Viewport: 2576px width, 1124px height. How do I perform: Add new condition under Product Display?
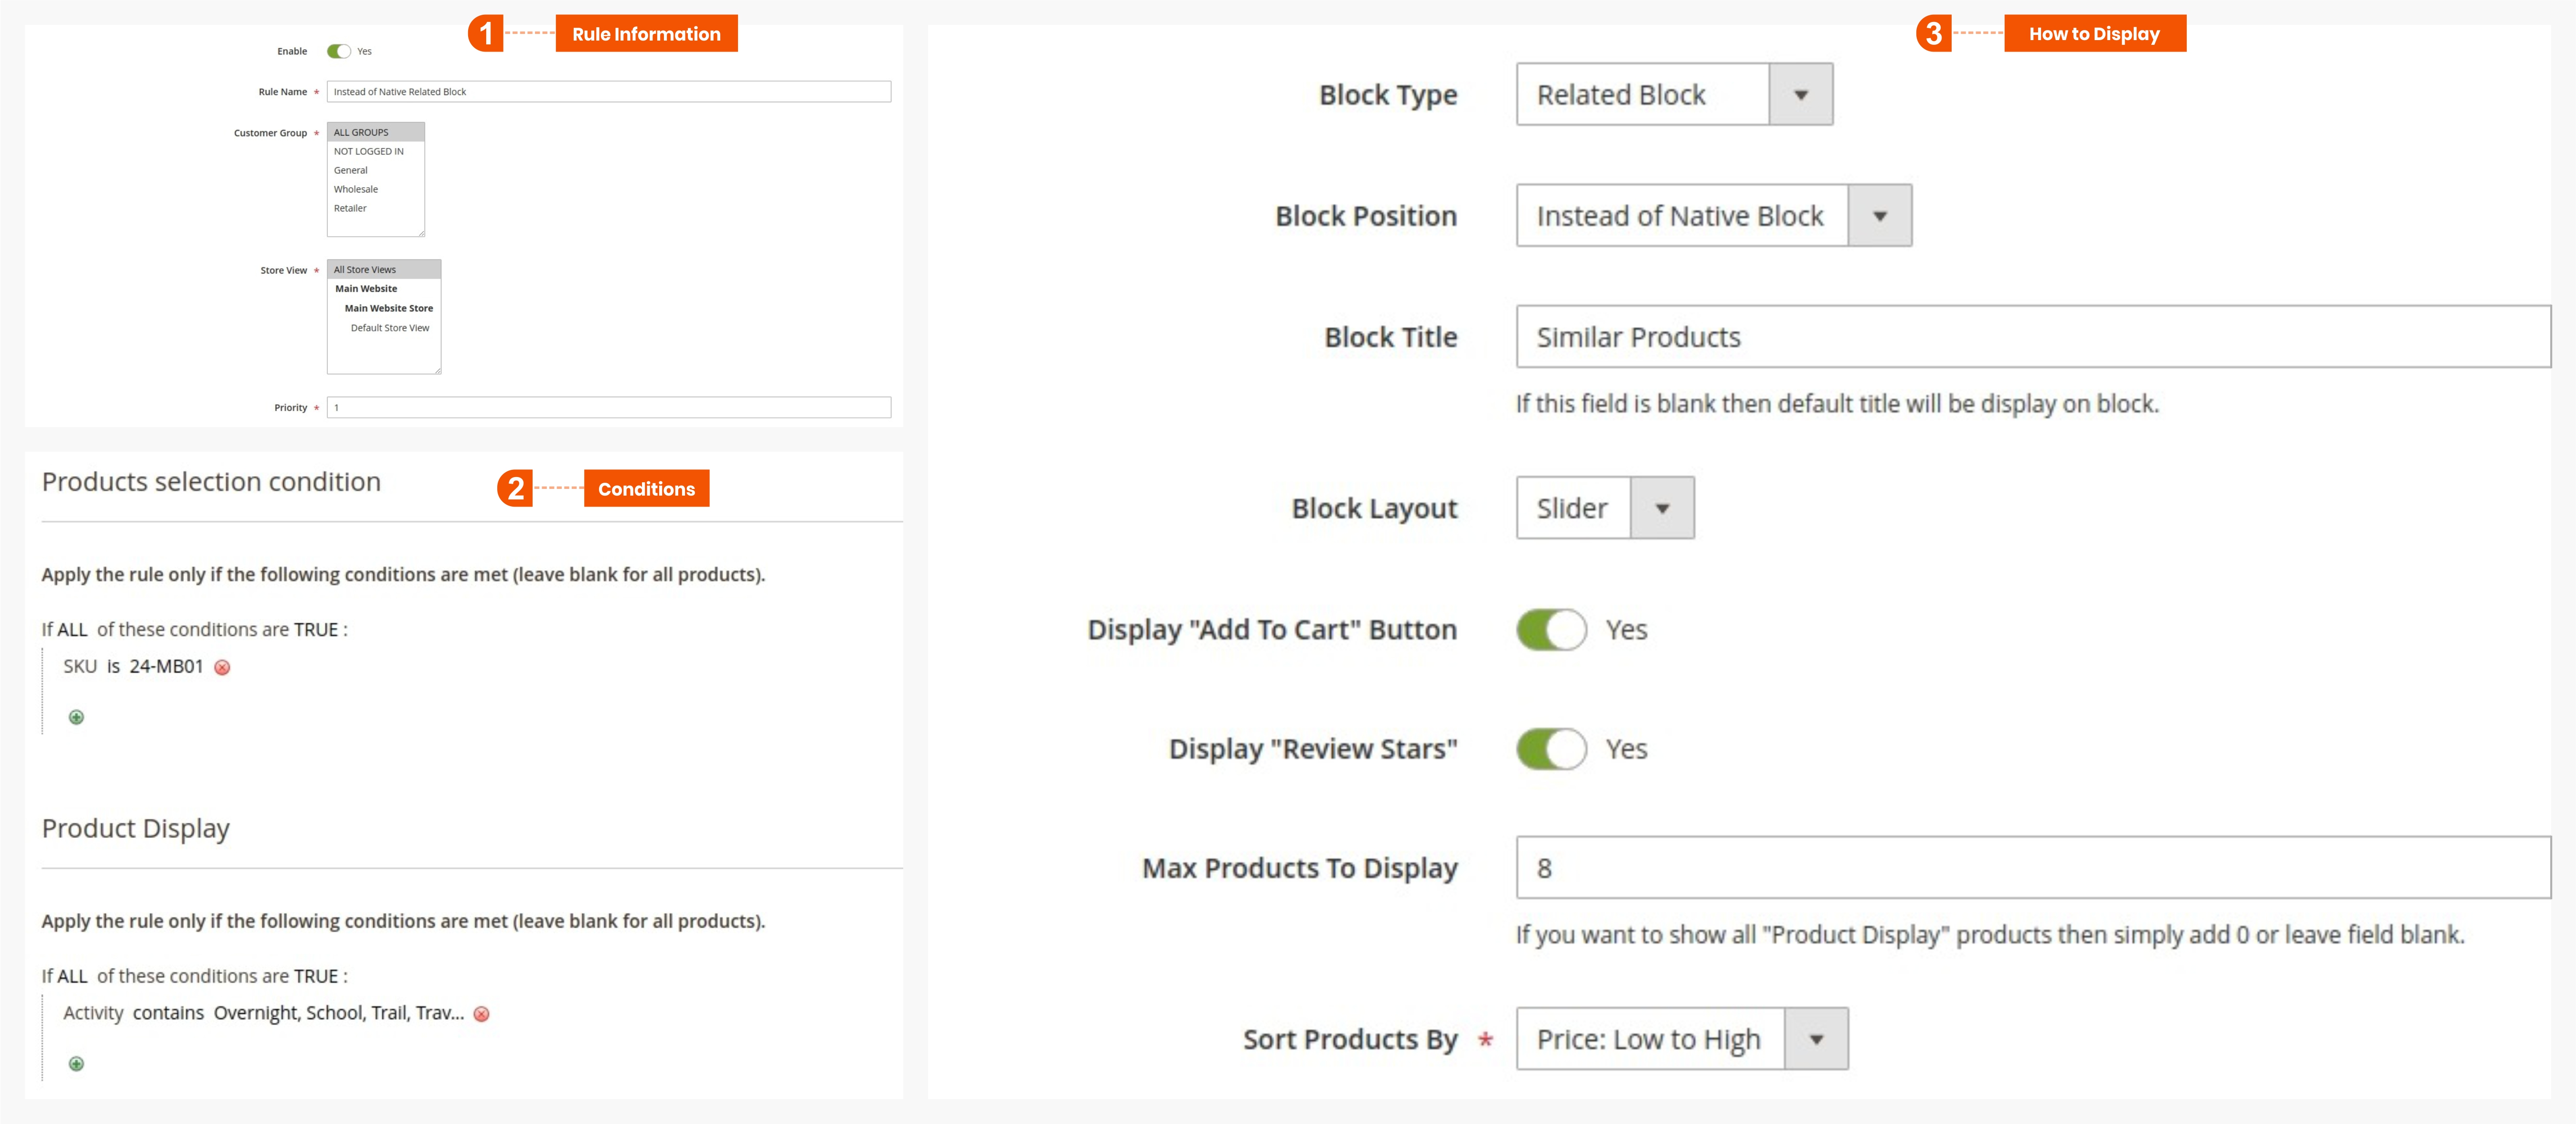tap(76, 1064)
